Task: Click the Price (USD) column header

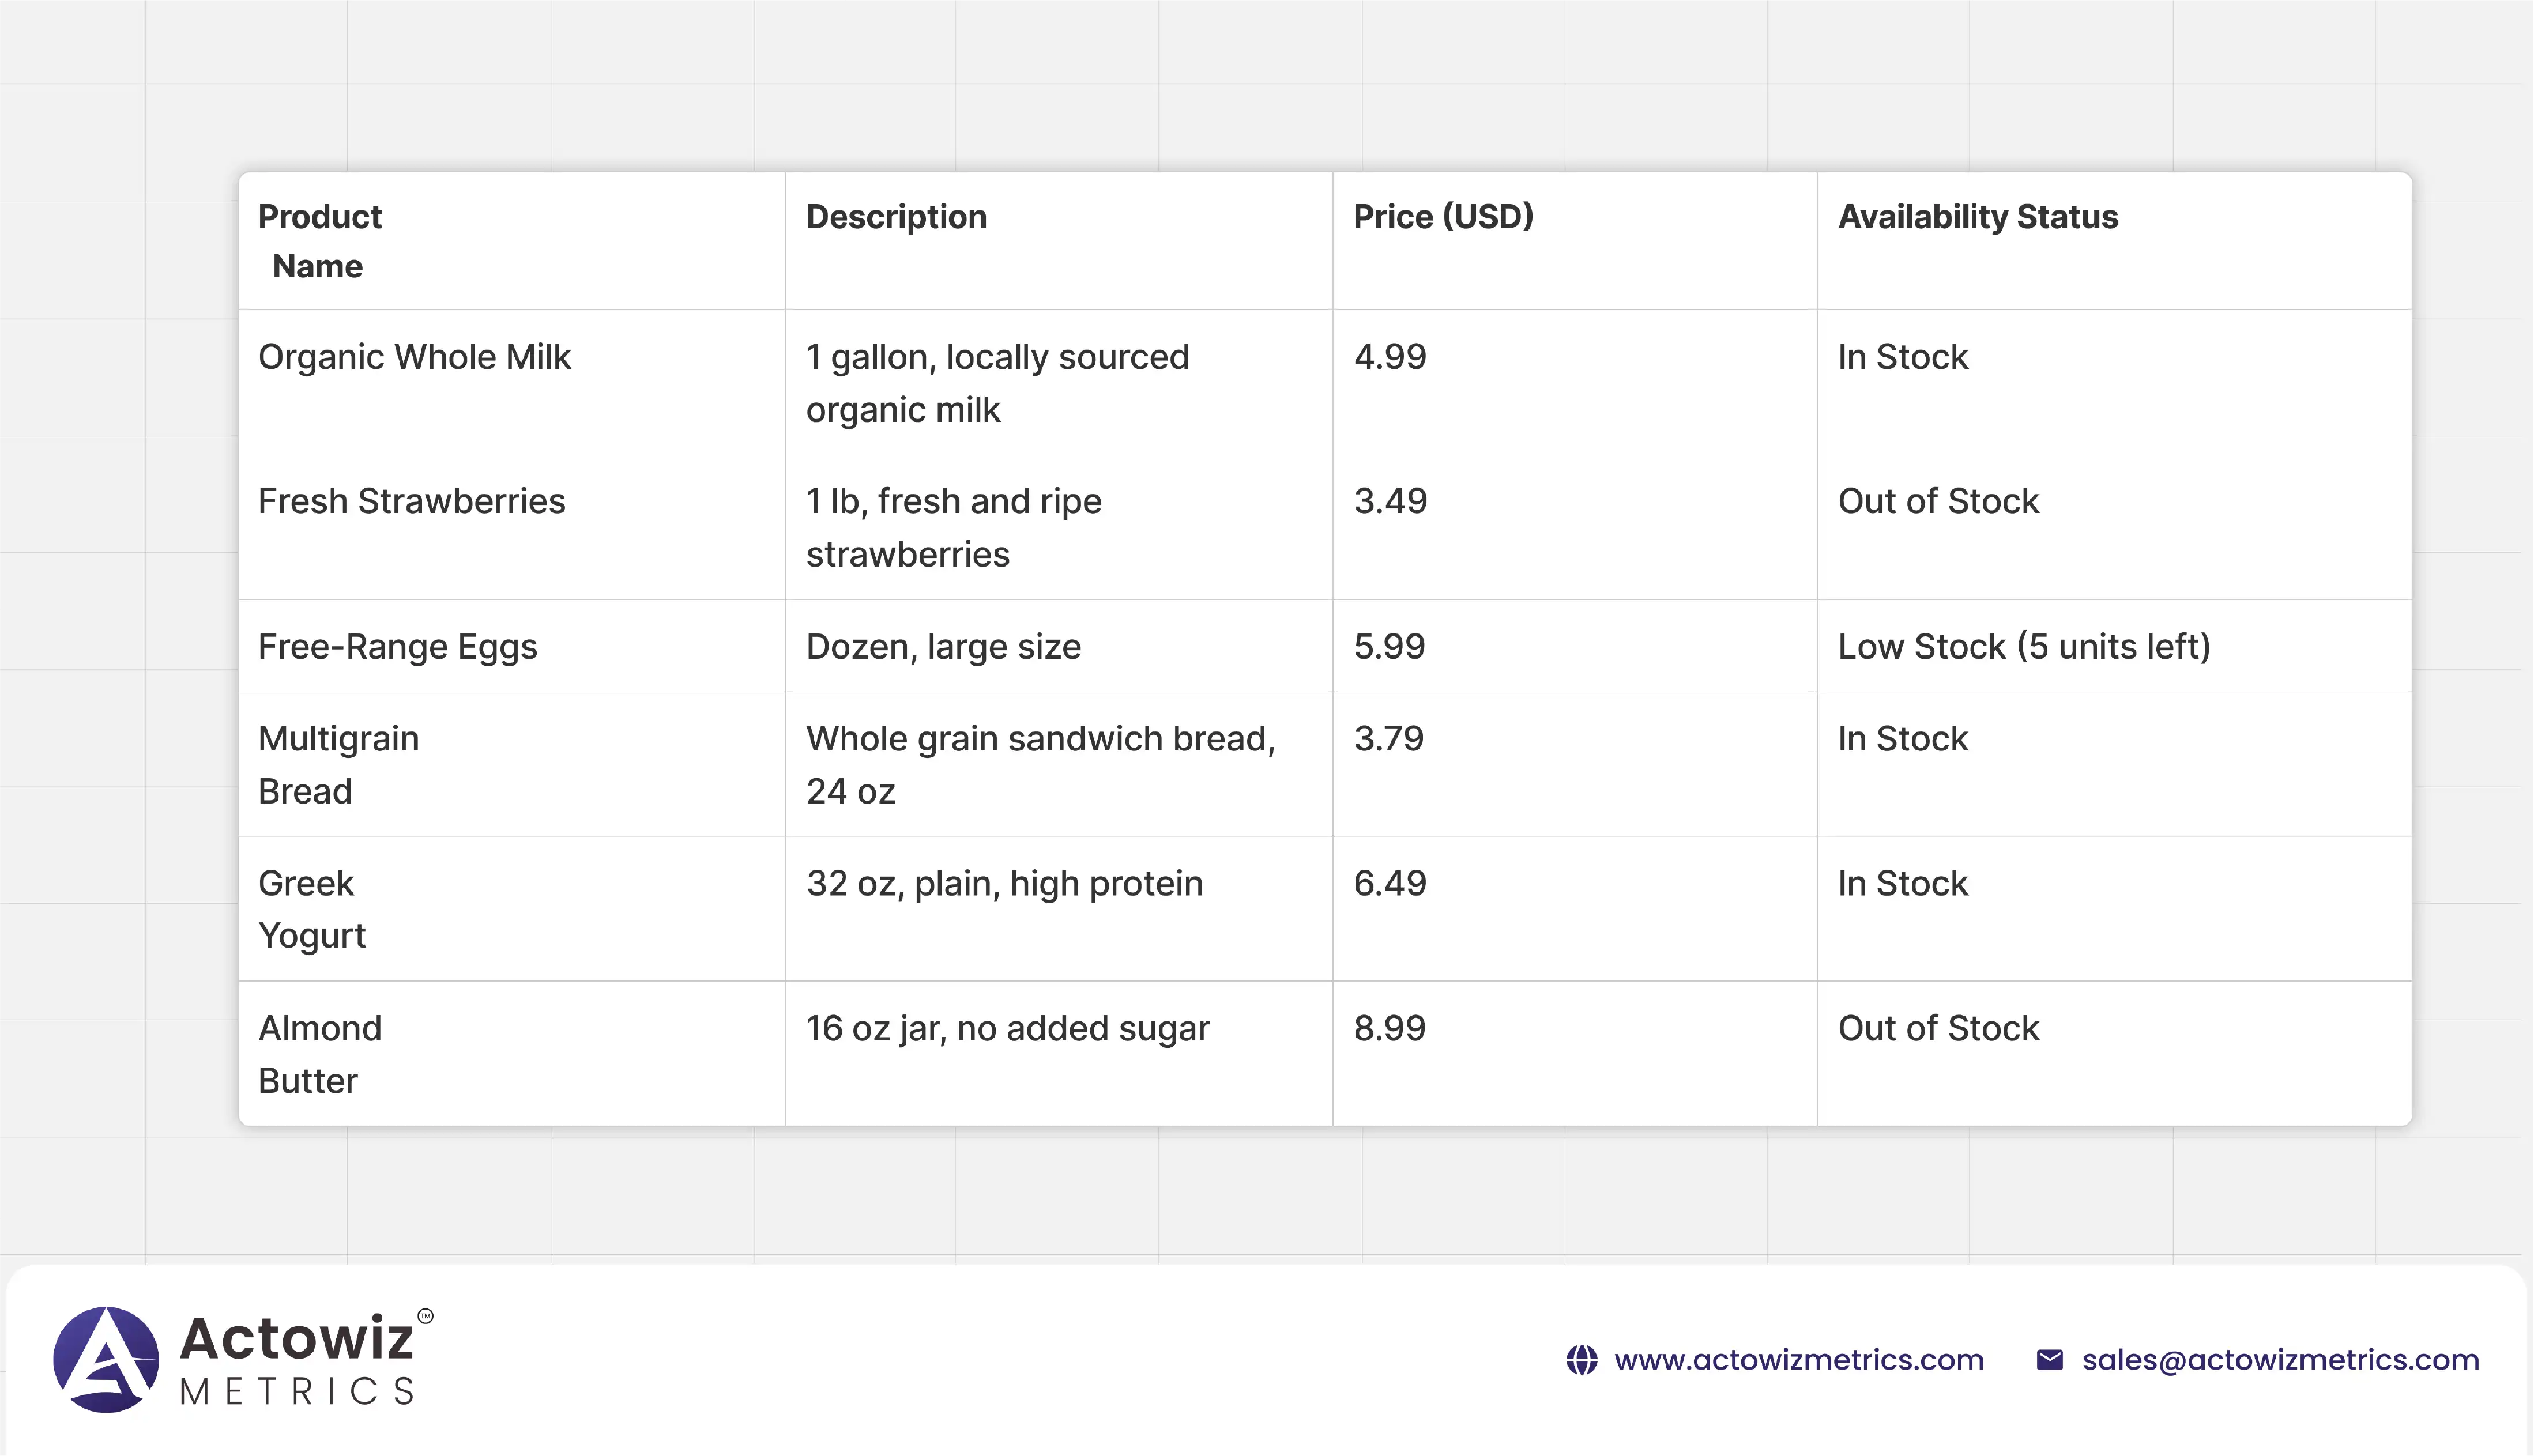Action: [x=1443, y=217]
